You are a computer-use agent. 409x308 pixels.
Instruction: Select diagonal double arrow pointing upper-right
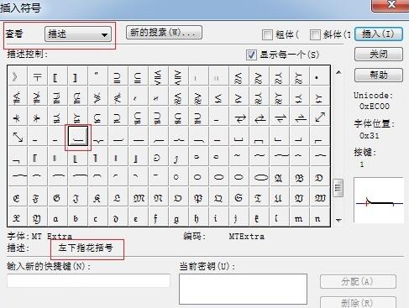(320, 117)
